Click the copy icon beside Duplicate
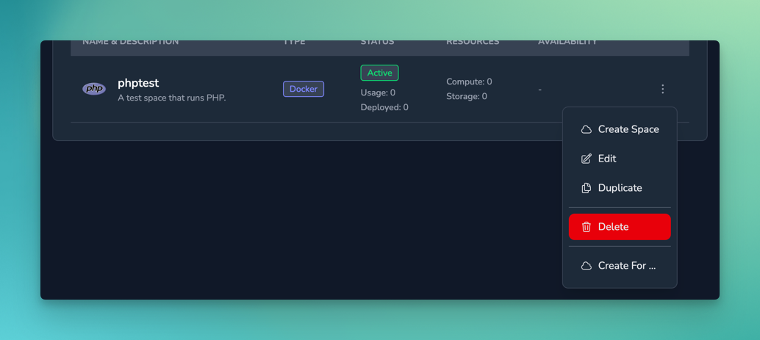Screen dimensions: 760x340 click(586, 188)
